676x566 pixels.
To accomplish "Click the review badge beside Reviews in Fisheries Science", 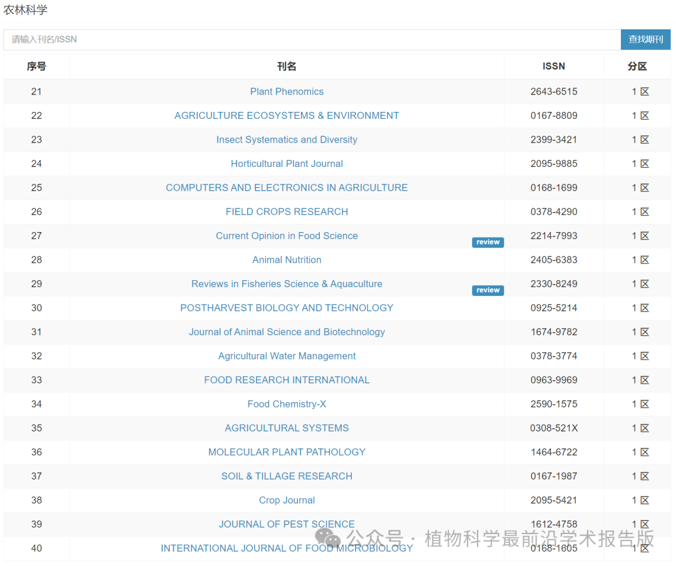I will [x=488, y=290].
